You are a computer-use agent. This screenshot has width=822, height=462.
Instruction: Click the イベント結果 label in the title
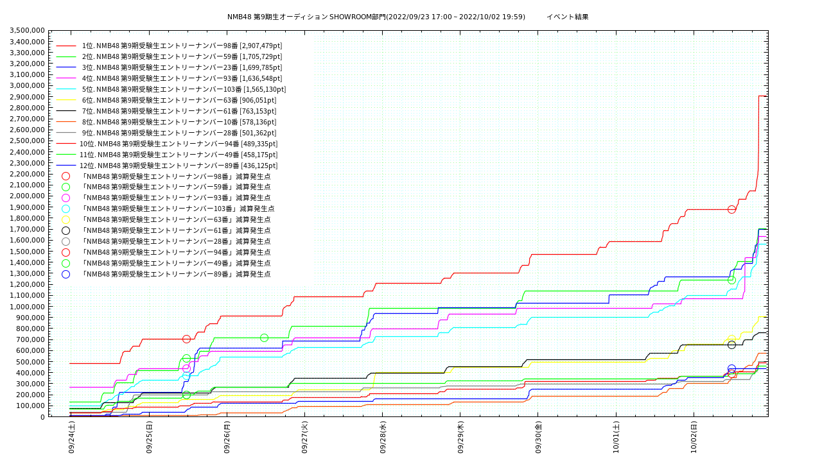[x=568, y=17]
